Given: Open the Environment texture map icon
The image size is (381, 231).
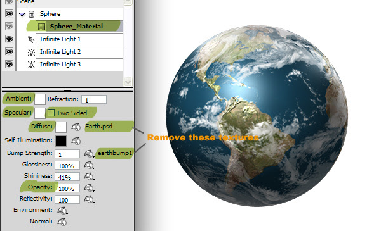Looking at the screenshot, I should pyautogui.click(x=62, y=211).
